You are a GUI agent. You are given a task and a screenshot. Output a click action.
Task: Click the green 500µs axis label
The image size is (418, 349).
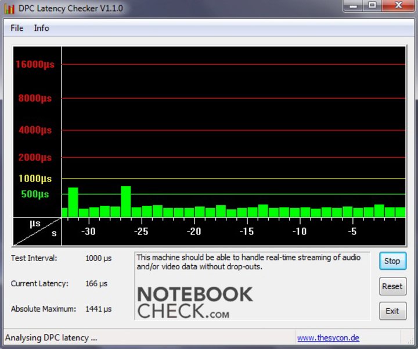tap(35, 194)
